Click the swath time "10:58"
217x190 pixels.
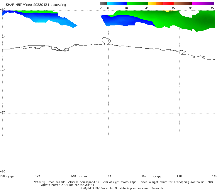point(157,177)
